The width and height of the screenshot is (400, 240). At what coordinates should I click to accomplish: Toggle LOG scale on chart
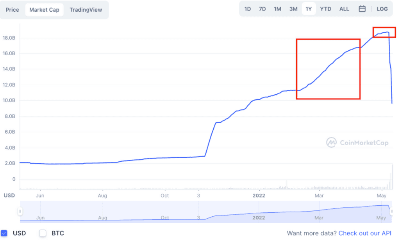pos(382,9)
